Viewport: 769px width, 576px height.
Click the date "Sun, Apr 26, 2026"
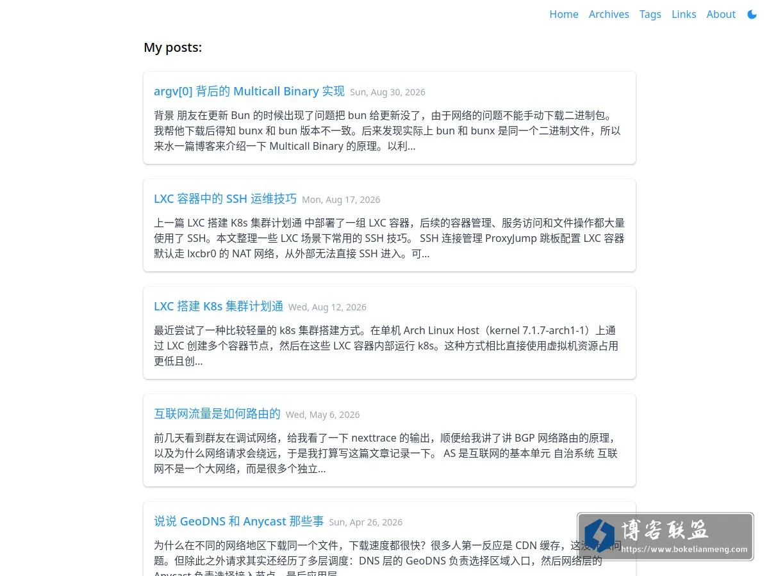[366, 522]
